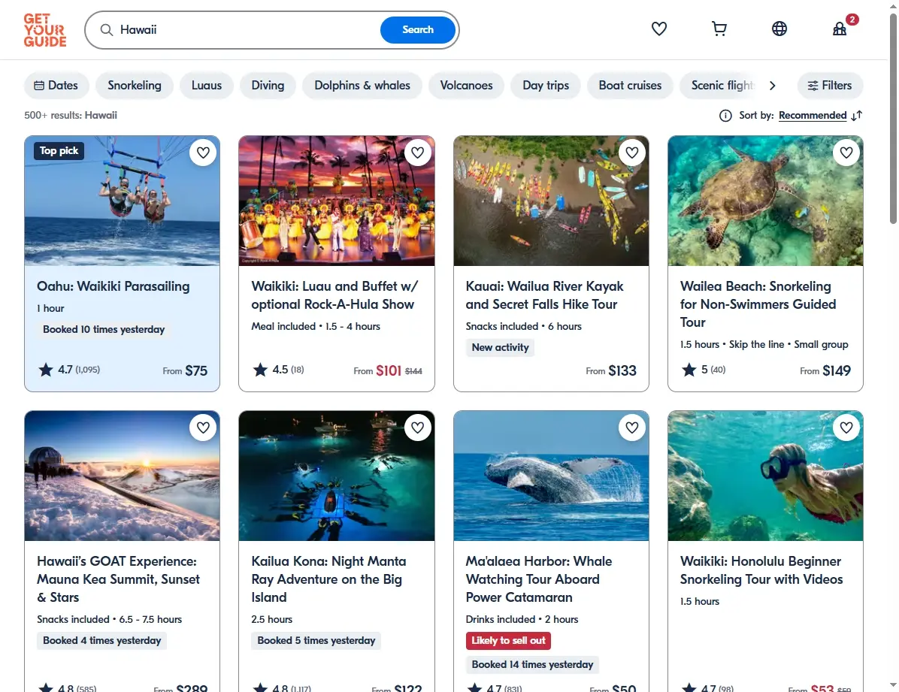Open the Dates filter chip
This screenshot has height=692, width=899.
[56, 86]
